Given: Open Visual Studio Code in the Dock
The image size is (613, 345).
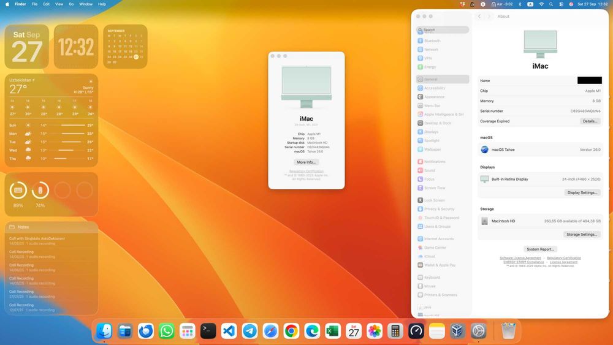Looking at the screenshot, I should (229, 332).
